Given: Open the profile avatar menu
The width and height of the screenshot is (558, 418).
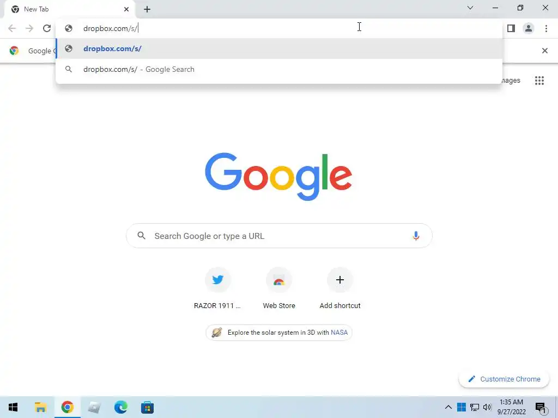Looking at the screenshot, I should 529,28.
